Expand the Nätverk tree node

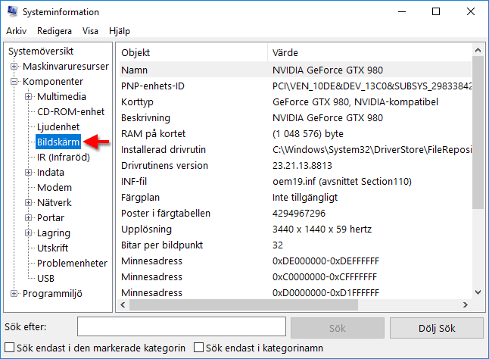[28, 203]
